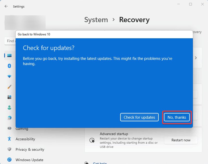208x164 pixels.
Task: Maximize the Settings window
Action: click(191, 4)
